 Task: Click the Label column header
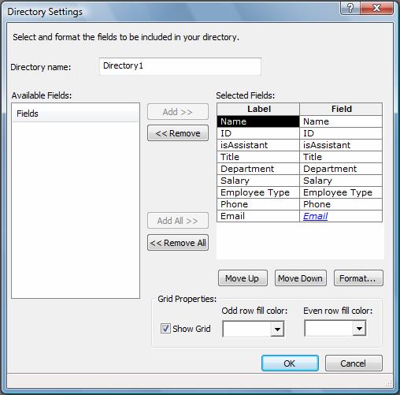coord(258,109)
